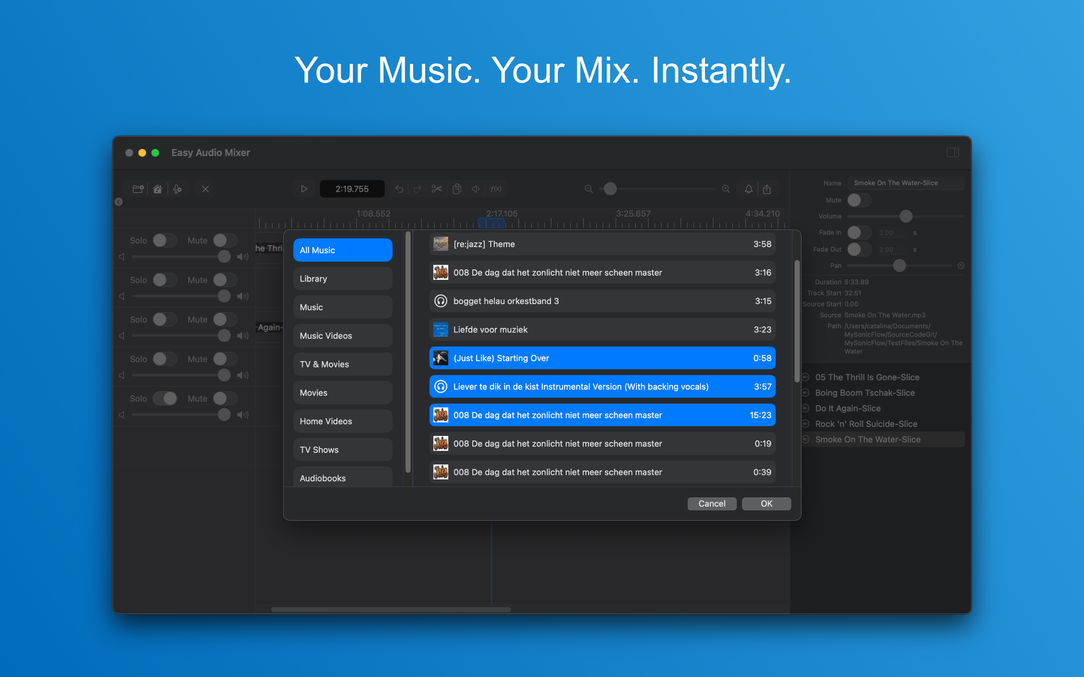Click the Name field in inspector
Screen dimensions: 1084x677
pos(906,183)
